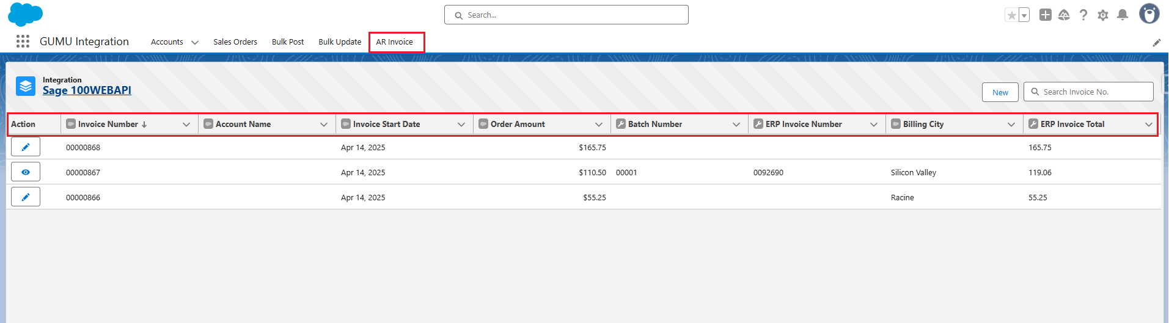Viewport: 1169px width, 323px height.
Task: Click the New button
Action: (1000, 92)
